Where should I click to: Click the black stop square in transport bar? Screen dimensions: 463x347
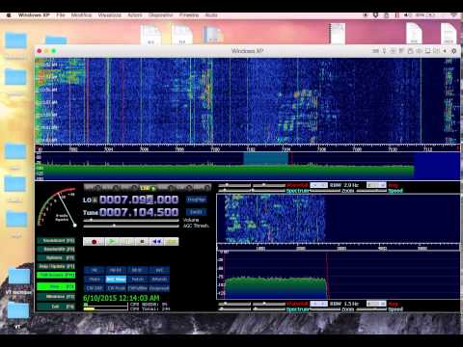[x=142, y=242]
